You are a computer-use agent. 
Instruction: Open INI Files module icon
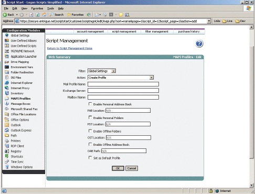pos(7,78)
